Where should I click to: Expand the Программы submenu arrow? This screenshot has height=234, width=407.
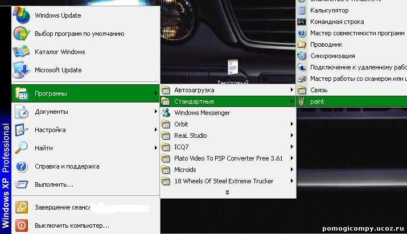point(156,93)
